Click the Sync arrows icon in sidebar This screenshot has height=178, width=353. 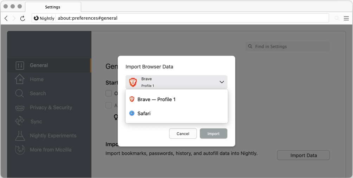(20, 122)
